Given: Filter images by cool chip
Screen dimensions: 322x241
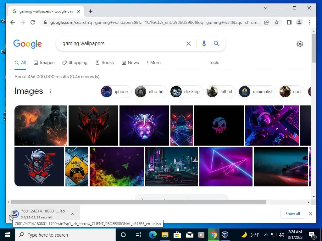Looking at the screenshot, I should click(292, 92).
